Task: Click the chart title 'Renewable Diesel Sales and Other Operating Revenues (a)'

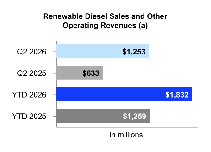Action: coord(105,21)
